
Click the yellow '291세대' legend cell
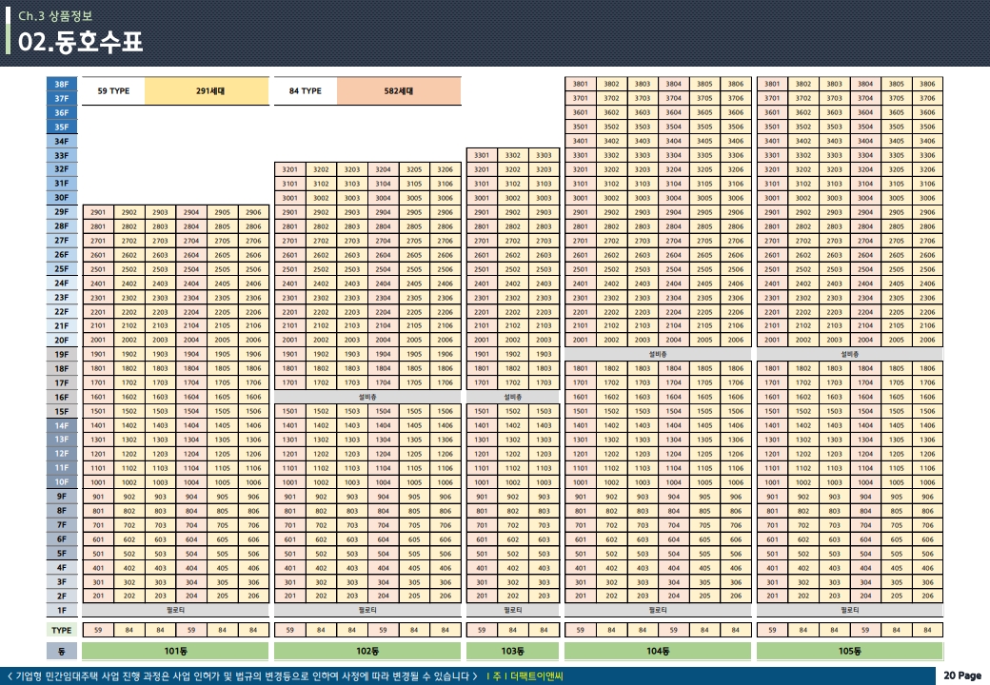pos(208,90)
